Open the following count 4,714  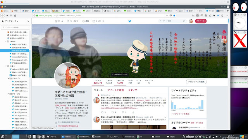109,82
